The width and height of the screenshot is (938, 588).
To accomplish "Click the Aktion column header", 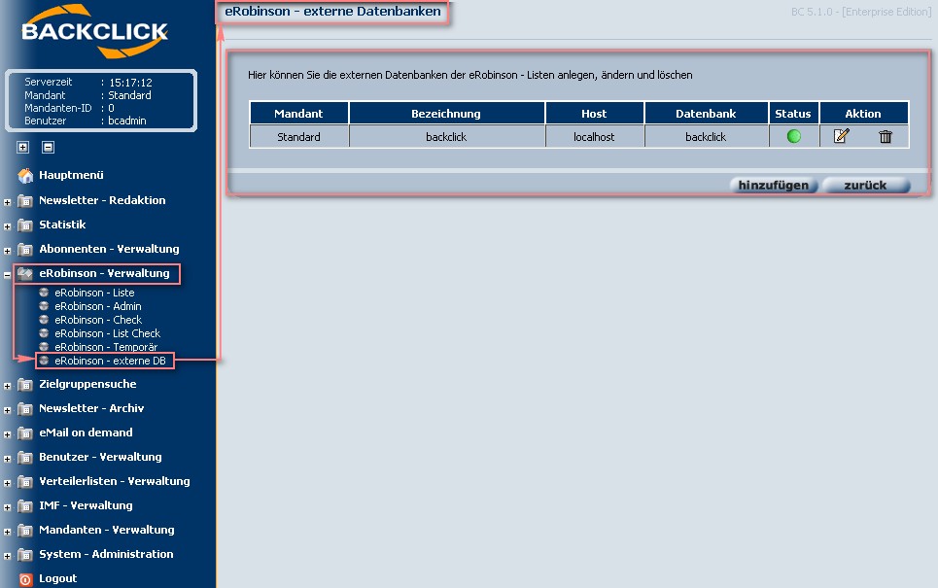I will [x=863, y=114].
